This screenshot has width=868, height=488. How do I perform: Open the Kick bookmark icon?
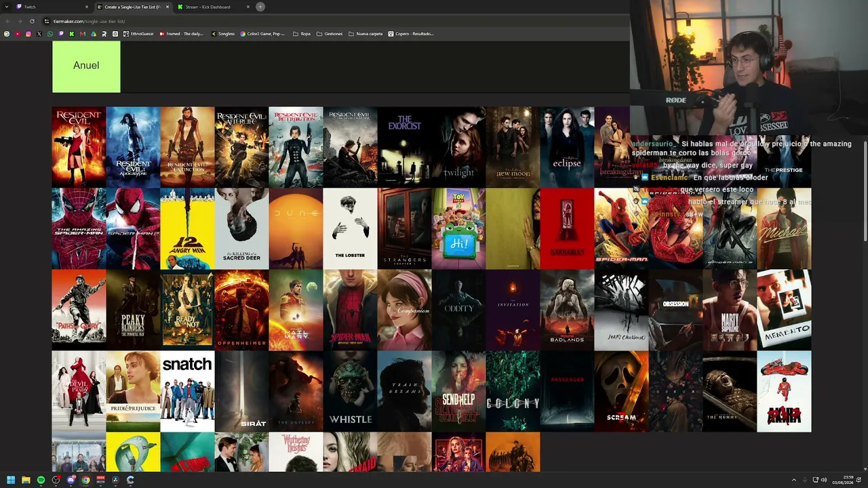pyautogui.click(x=72, y=34)
